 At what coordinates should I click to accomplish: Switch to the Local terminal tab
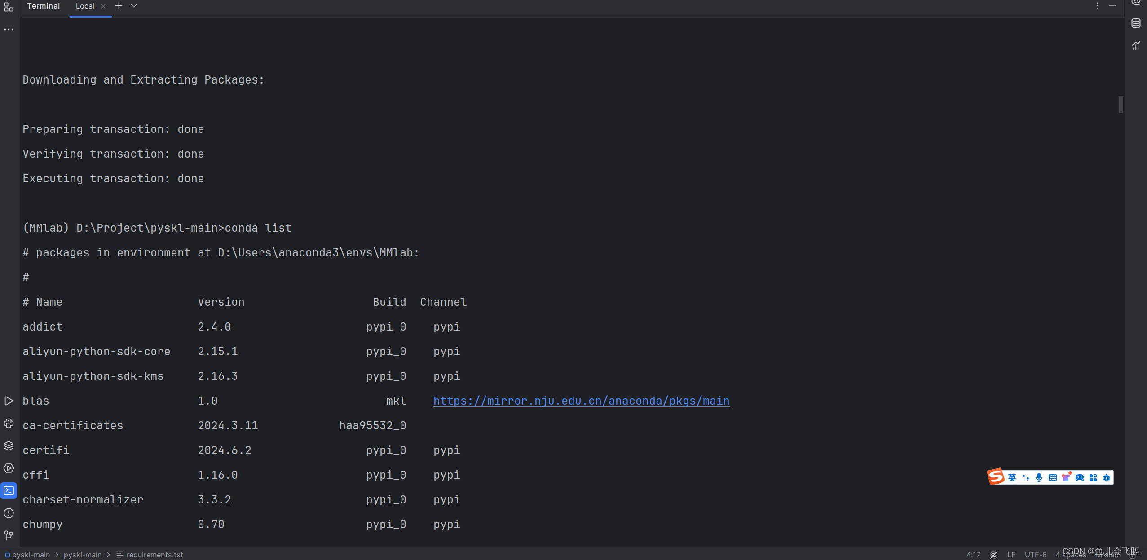tap(85, 6)
